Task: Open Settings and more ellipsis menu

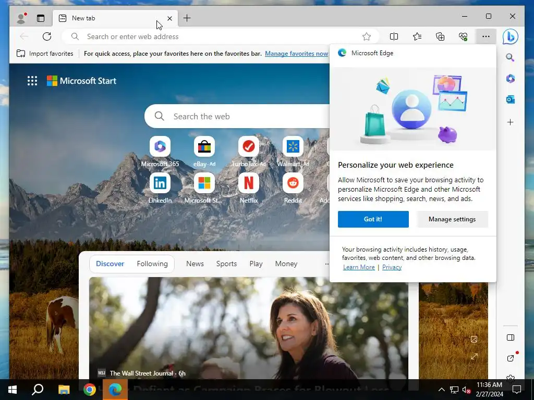Action: point(486,36)
